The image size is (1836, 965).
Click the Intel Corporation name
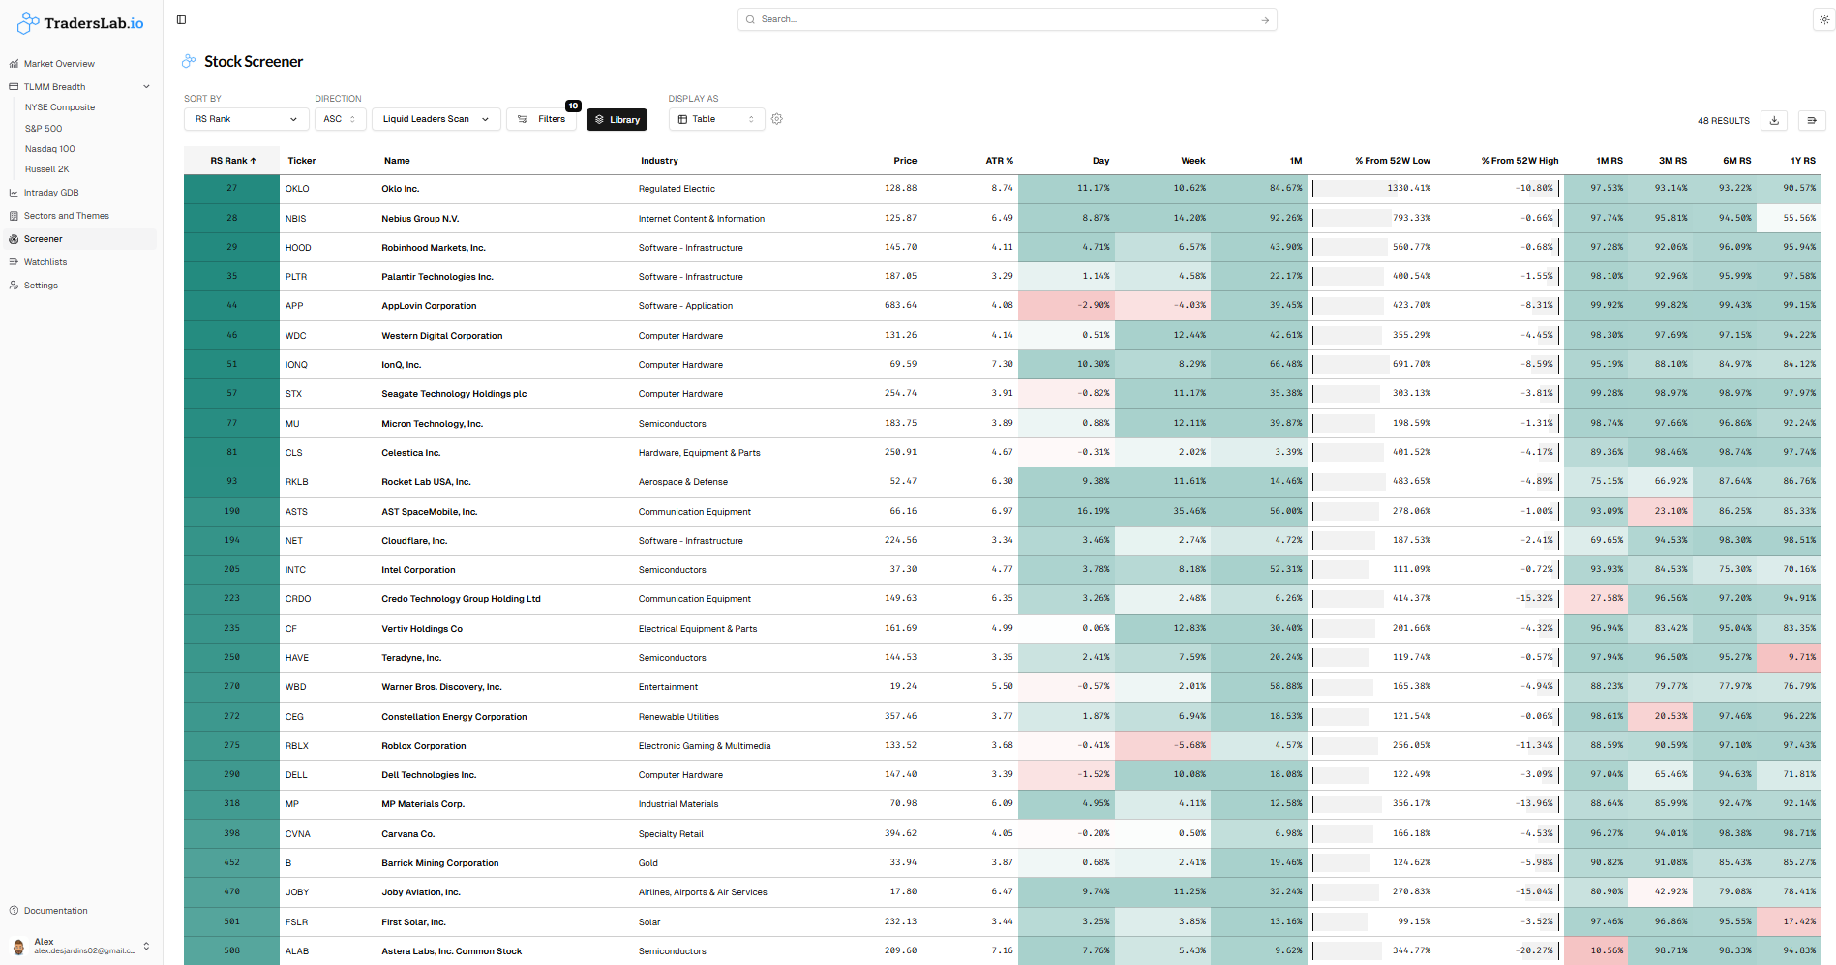click(418, 570)
